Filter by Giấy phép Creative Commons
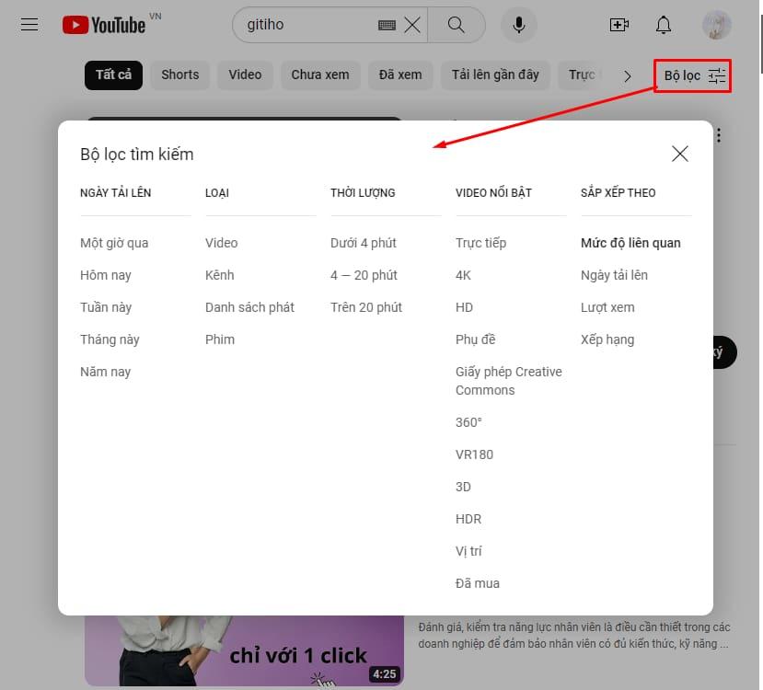This screenshot has width=763, height=690. (508, 381)
